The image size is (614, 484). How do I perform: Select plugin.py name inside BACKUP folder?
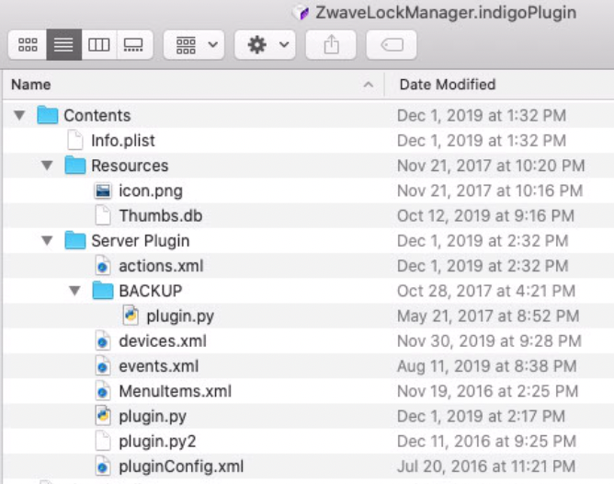[x=180, y=317]
